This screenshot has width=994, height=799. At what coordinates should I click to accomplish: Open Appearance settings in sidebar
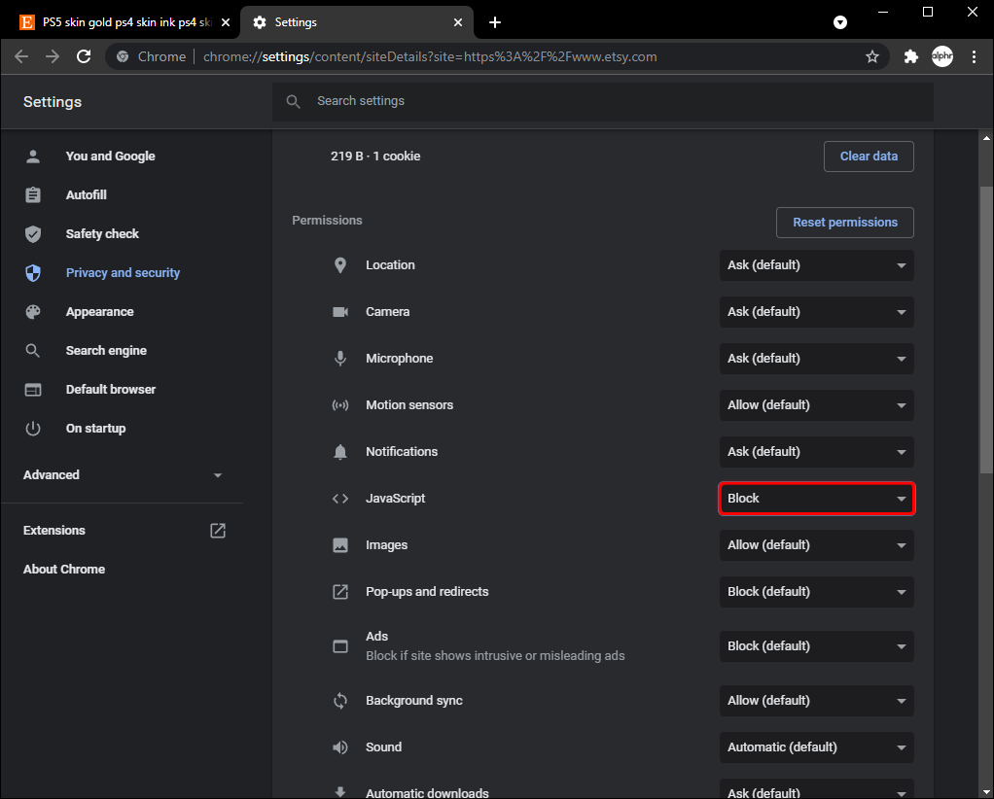(99, 312)
